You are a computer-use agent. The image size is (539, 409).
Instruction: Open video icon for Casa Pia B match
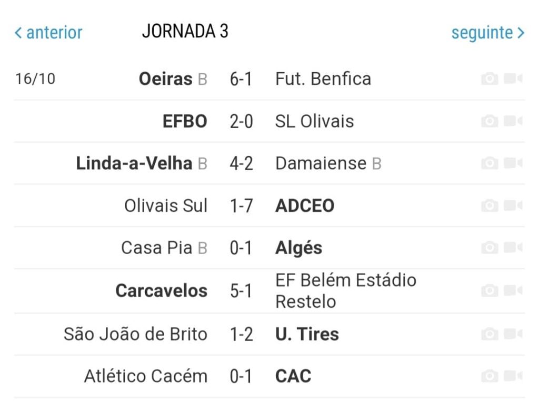tap(513, 248)
